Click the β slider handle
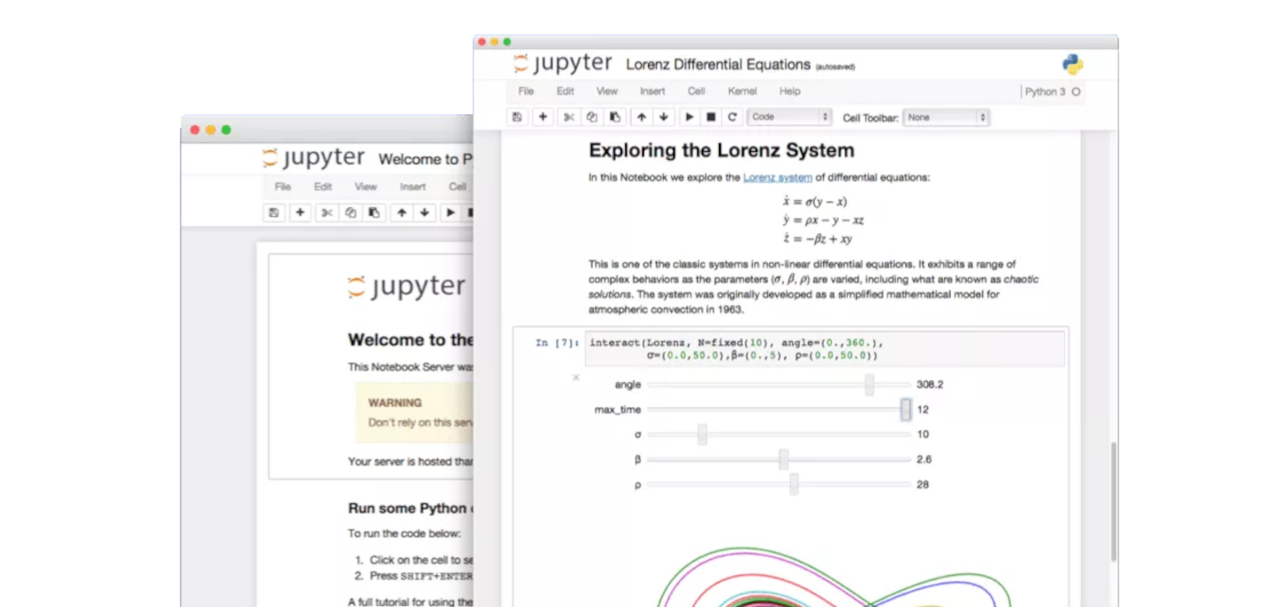The height and width of the screenshot is (607, 1288). point(784,459)
